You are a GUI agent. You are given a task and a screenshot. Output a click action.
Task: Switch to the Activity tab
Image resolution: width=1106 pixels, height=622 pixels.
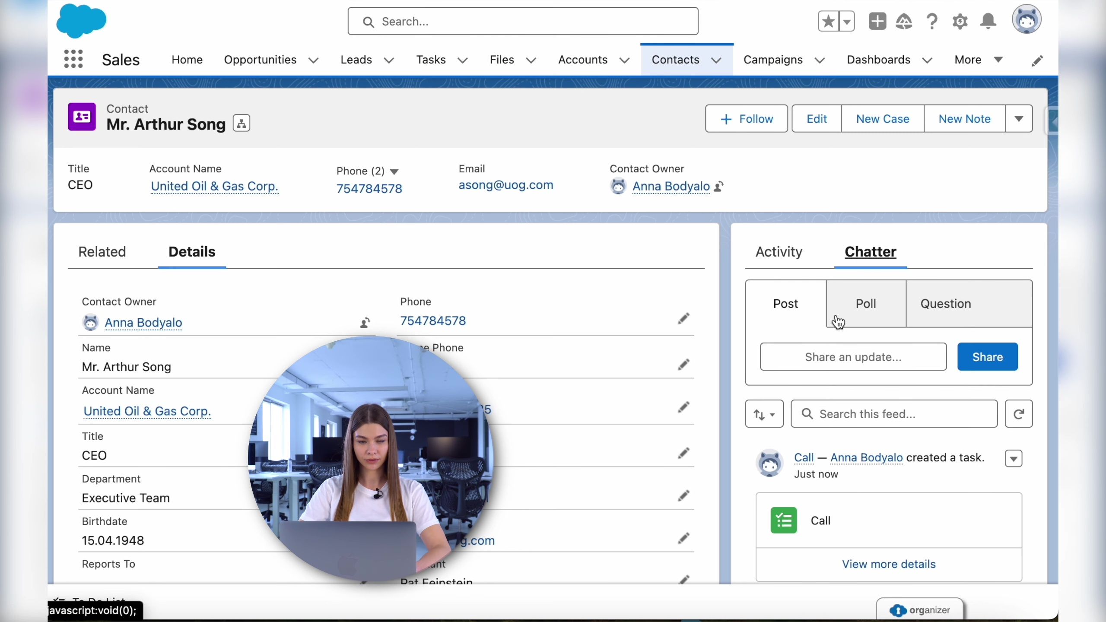click(x=779, y=252)
